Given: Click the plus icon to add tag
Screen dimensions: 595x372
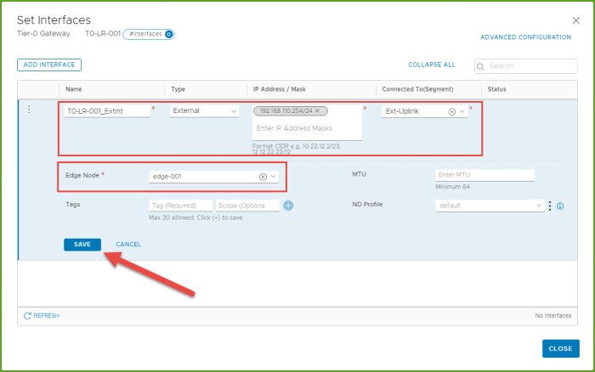Looking at the screenshot, I should coord(288,206).
